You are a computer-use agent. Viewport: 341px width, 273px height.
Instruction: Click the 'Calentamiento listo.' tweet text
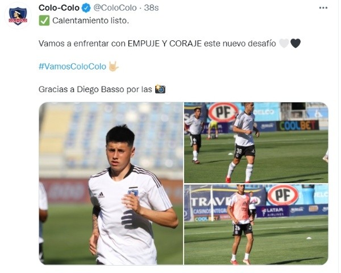(x=91, y=20)
